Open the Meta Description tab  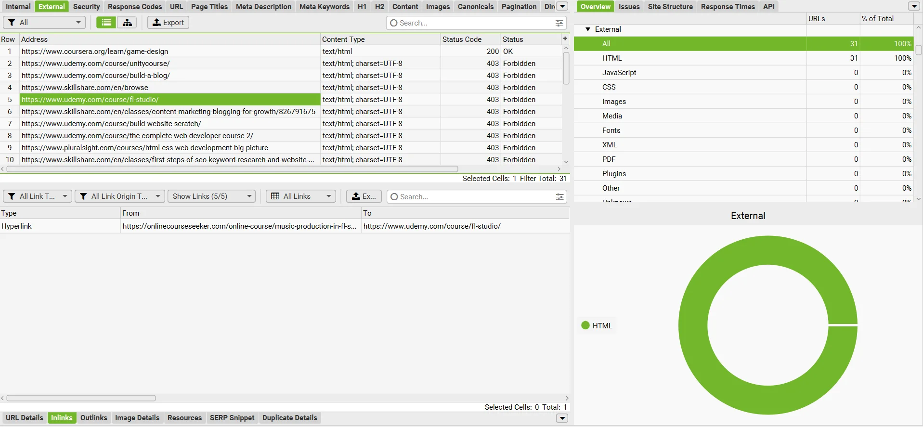[x=264, y=6]
